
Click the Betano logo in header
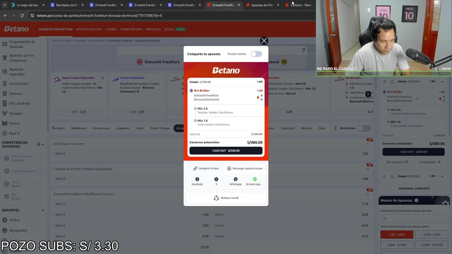pyautogui.click(x=16, y=29)
